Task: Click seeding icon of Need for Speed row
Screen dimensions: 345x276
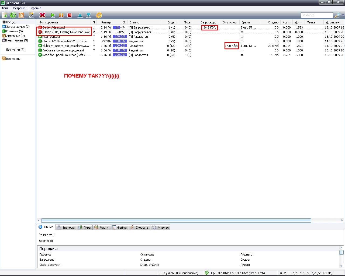Action: [x=40, y=55]
